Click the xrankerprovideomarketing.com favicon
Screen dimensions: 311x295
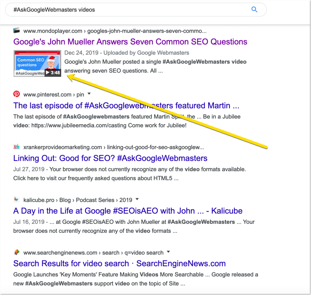click(17, 147)
